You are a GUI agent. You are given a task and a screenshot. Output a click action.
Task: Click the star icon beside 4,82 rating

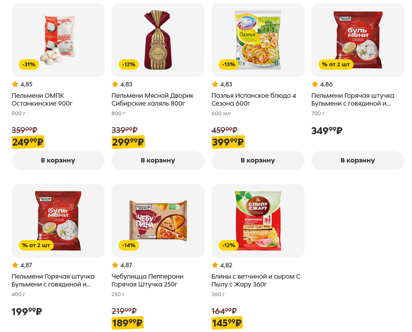(215, 265)
